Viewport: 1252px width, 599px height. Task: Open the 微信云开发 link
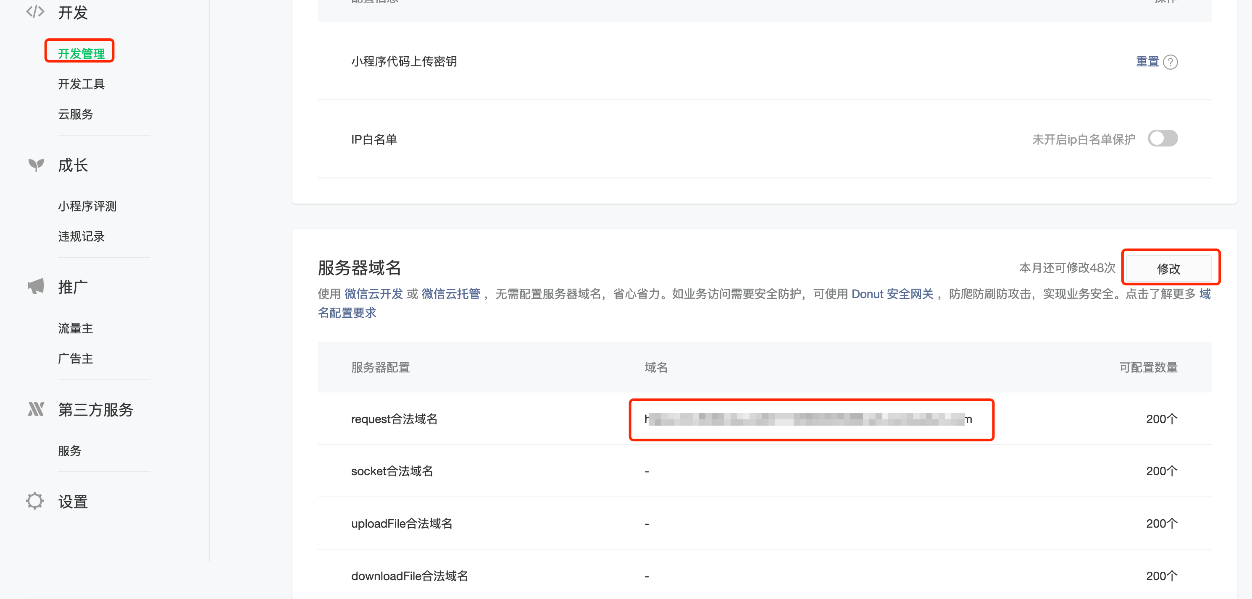(x=373, y=294)
